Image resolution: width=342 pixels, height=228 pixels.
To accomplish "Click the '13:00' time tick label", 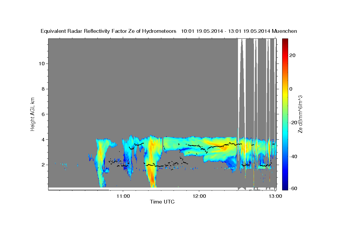I will click(275, 196).
